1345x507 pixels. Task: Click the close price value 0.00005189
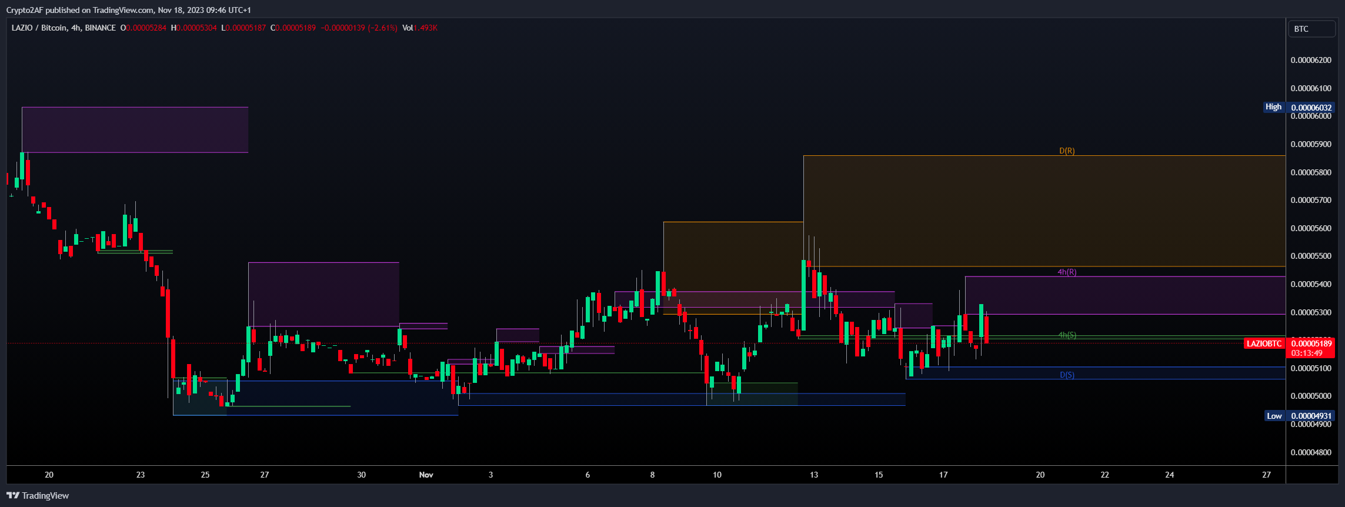point(296,28)
